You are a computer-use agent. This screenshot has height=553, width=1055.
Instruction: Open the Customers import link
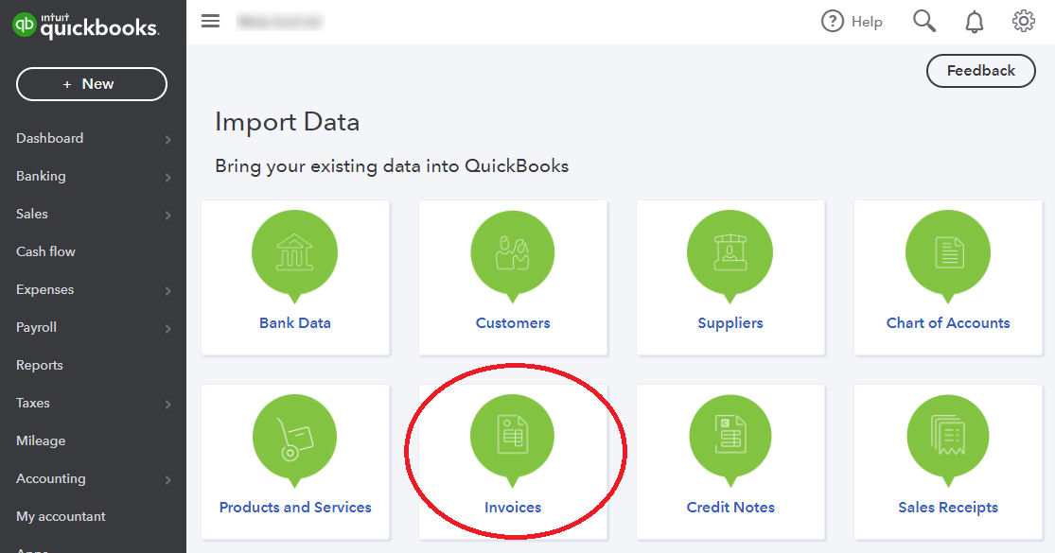(513, 322)
